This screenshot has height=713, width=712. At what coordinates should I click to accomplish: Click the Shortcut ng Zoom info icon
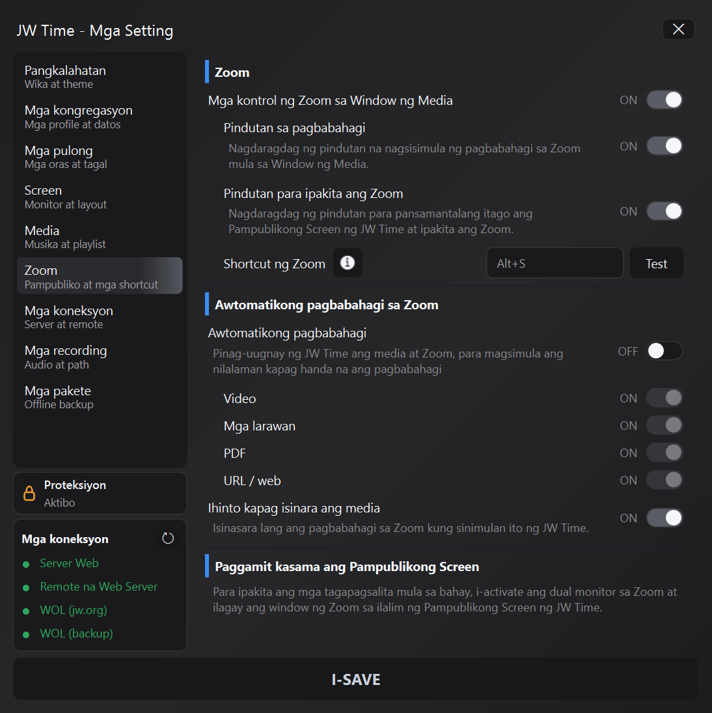(348, 263)
